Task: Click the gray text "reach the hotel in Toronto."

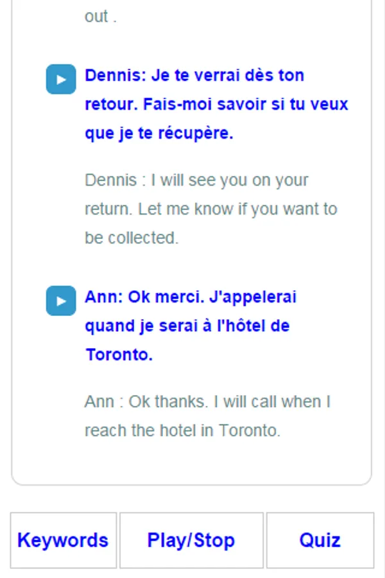Action: [183, 430]
